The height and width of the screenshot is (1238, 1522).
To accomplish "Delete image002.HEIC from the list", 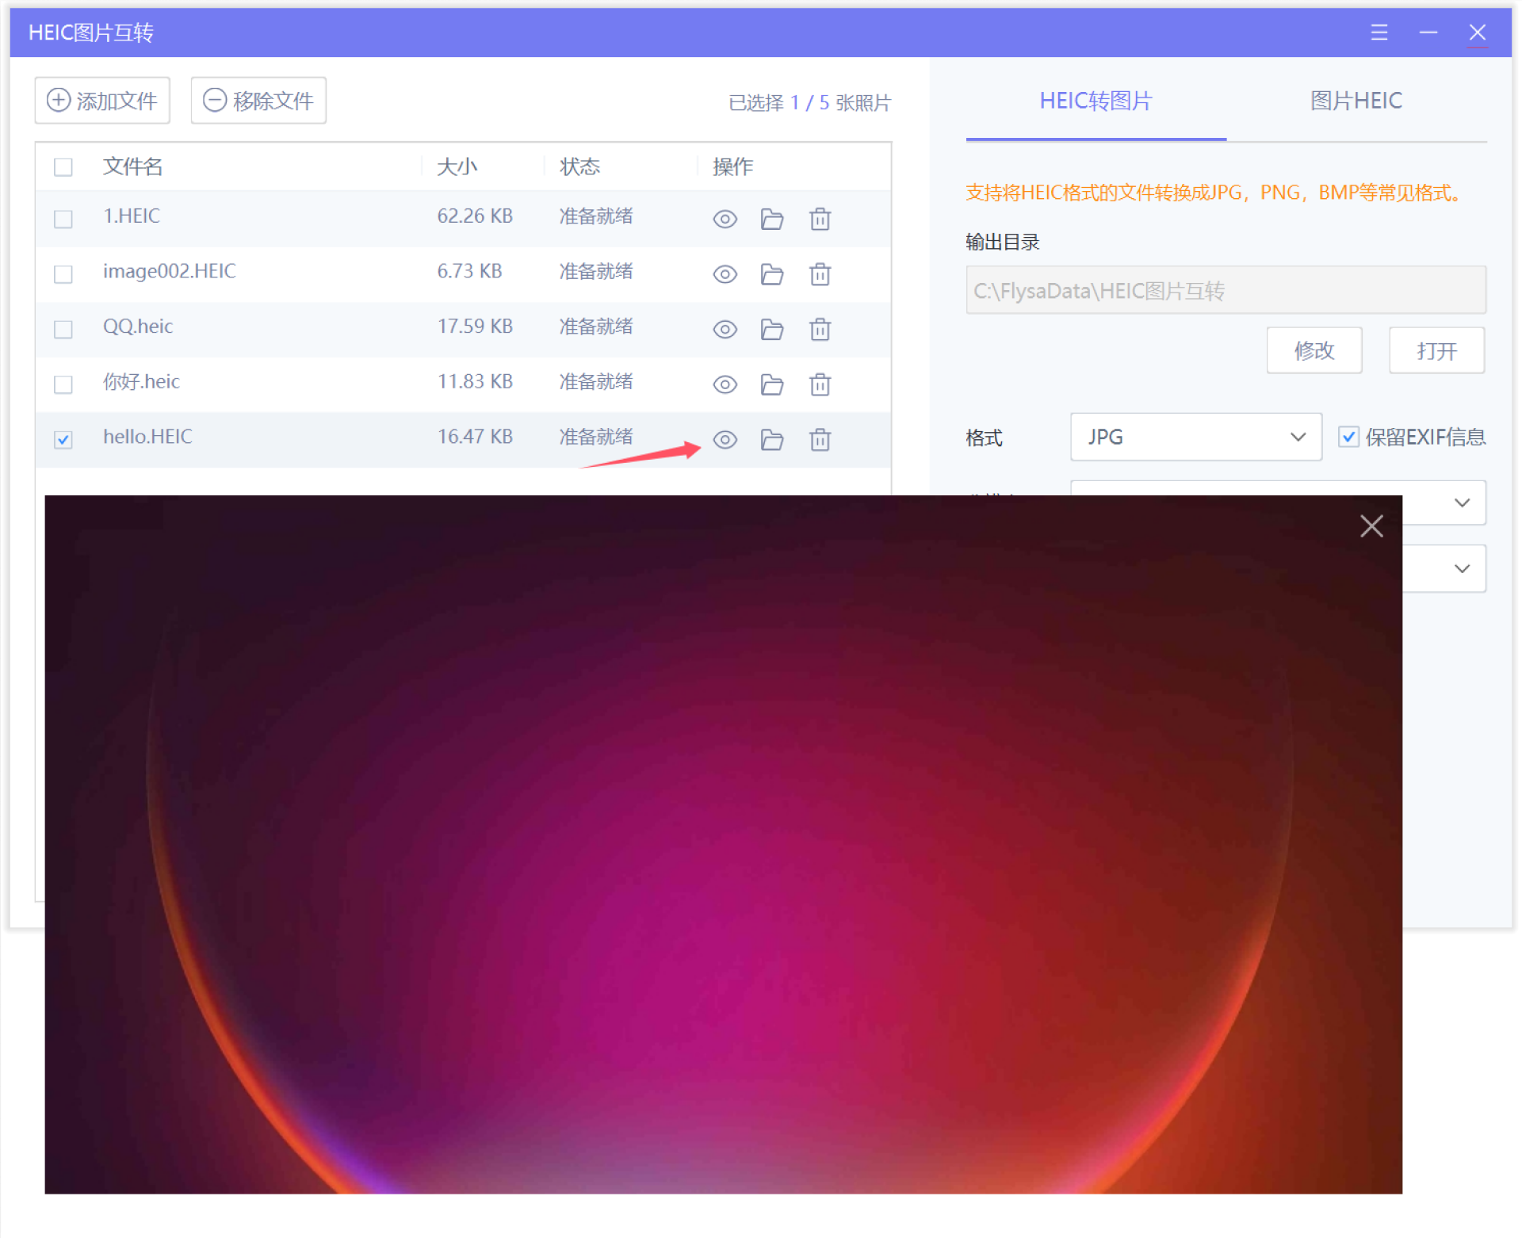I will tap(820, 274).
